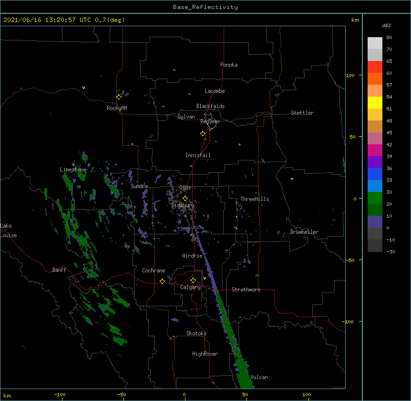Select the Okotoks city label
Viewport: 411px width, 401px height.
[x=196, y=333]
